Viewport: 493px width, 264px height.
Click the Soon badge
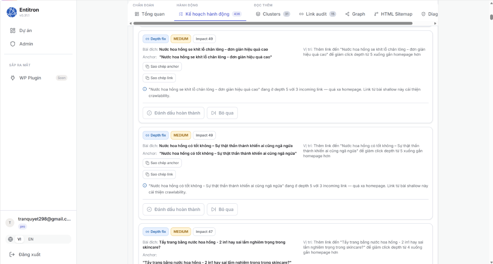point(62,78)
